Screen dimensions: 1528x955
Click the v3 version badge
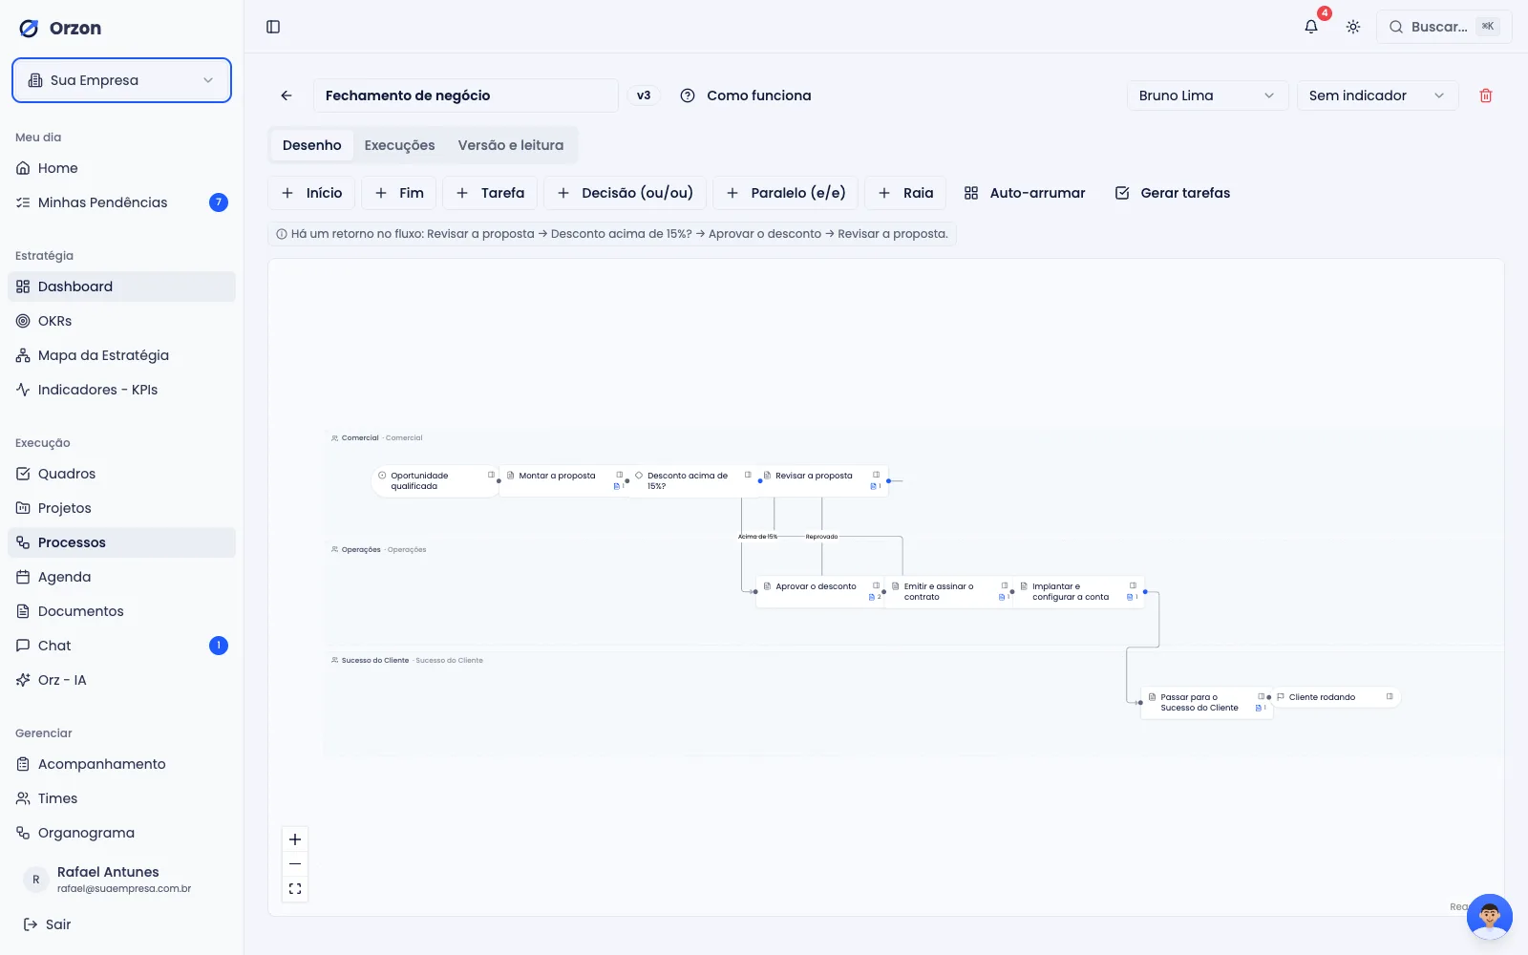pos(644,95)
